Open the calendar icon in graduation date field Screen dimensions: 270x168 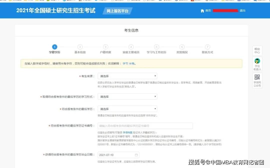[136, 155]
